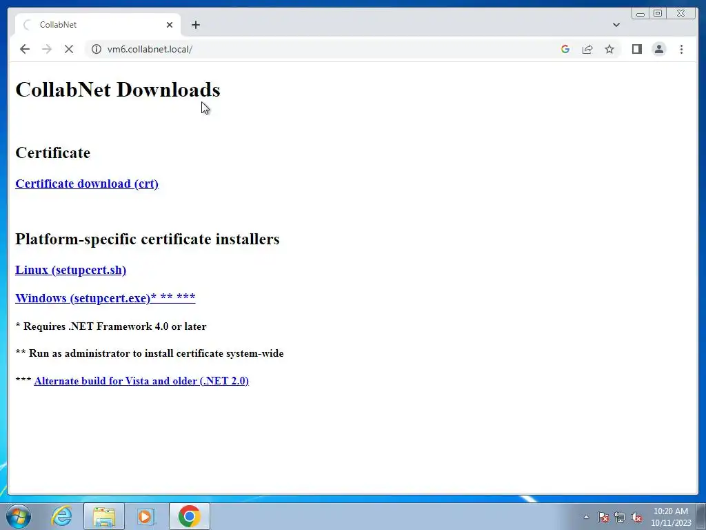This screenshot has height=530, width=706.
Task: Stop loading the page
Action: click(x=69, y=49)
